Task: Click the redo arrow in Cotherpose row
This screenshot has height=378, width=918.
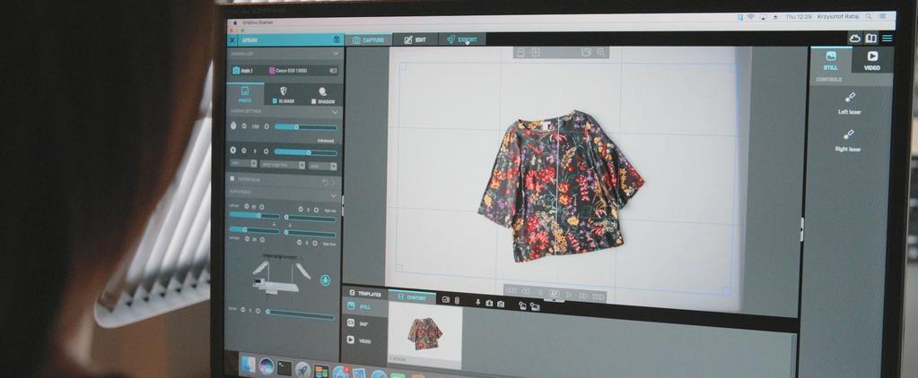Action: tap(334, 182)
